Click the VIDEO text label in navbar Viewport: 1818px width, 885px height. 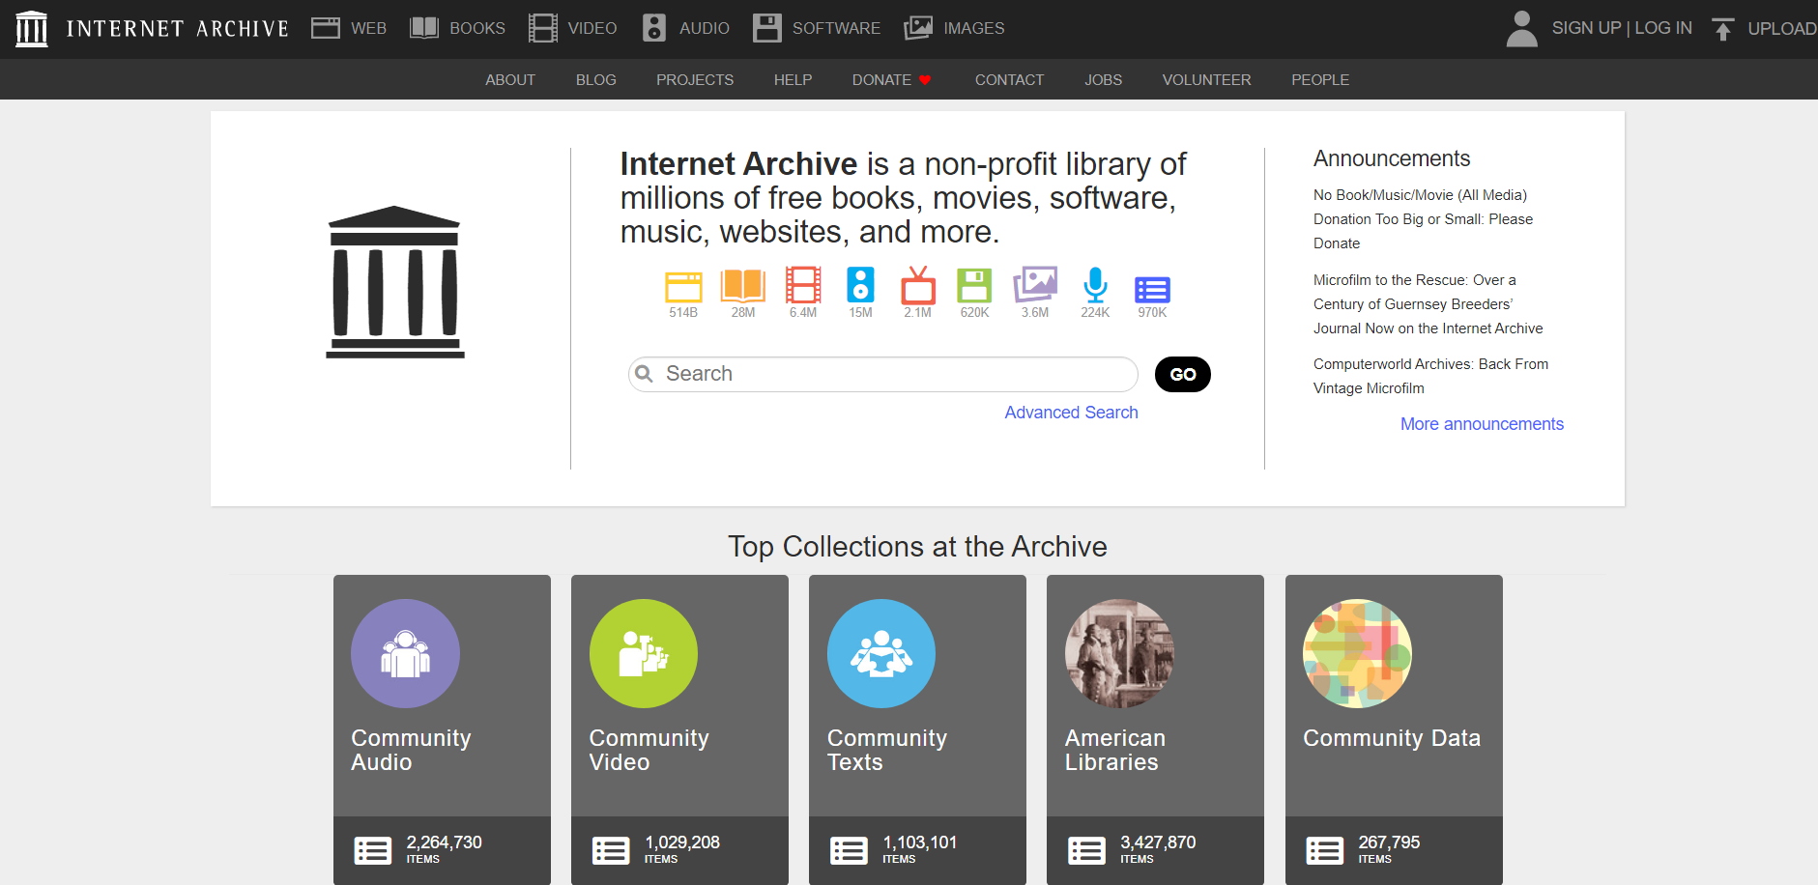(x=592, y=29)
